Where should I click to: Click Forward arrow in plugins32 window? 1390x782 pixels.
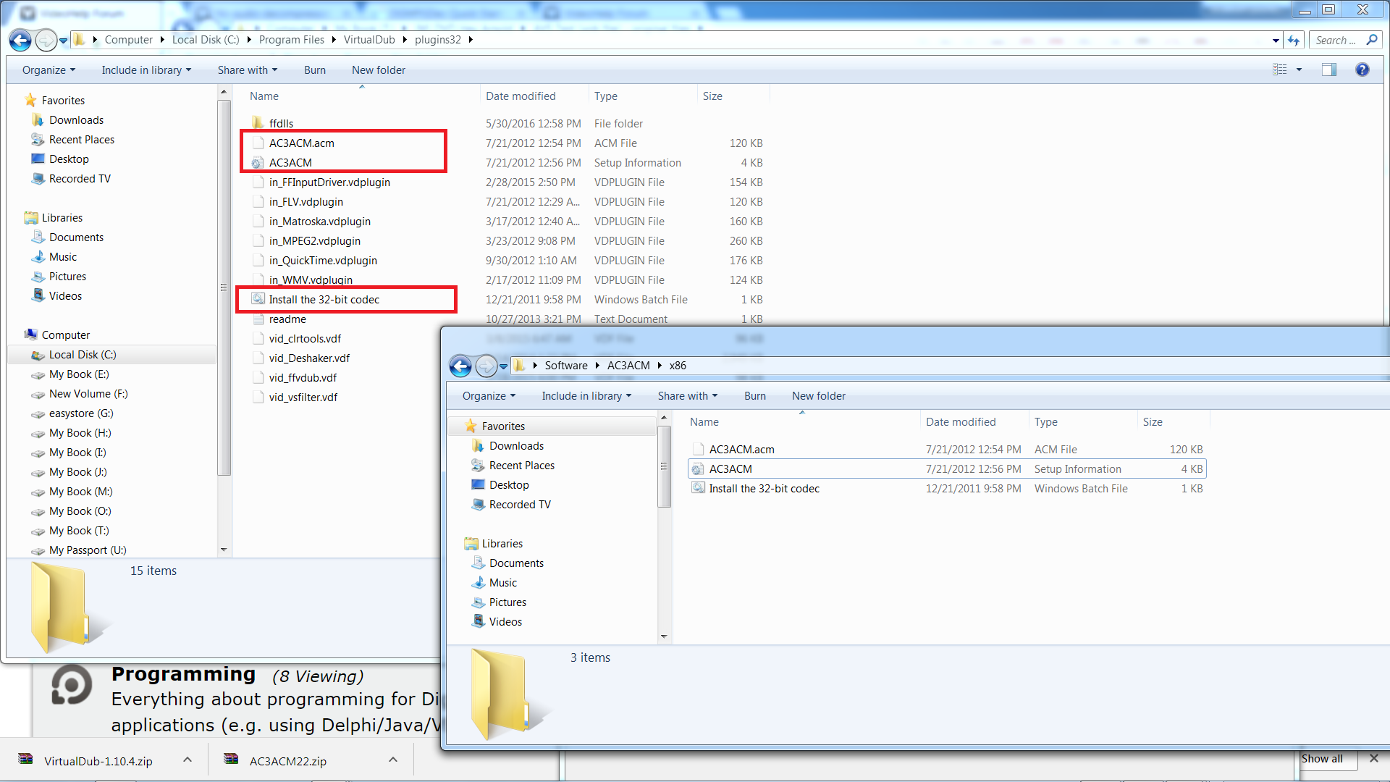(x=46, y=41)
